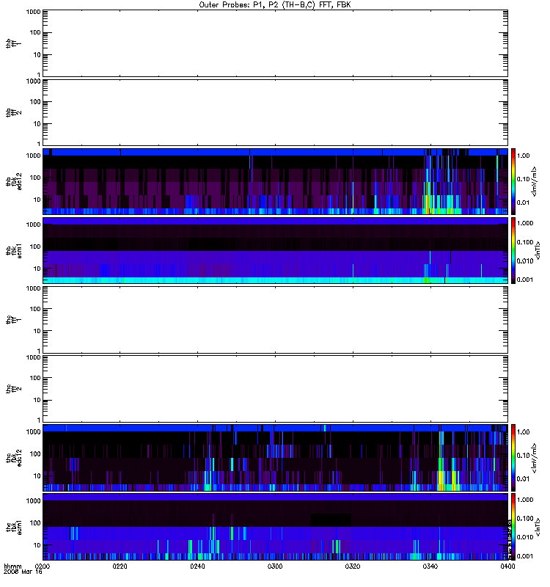The height and width of the screenshot is (587, 550).
Task: Click the '0300' time axis tick label
Action: click(x=275, y=566)
